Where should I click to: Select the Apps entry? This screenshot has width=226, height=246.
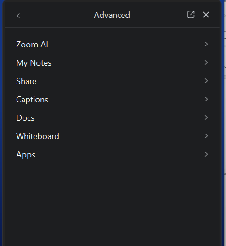click(112, 154)
